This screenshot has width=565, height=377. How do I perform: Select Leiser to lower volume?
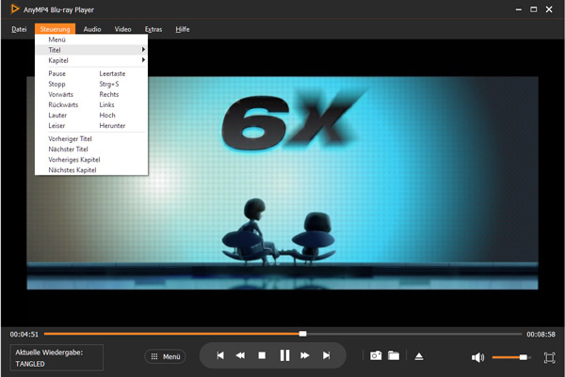point(91,126)
